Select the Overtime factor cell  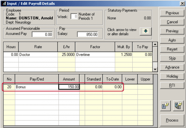coord(95,55)
